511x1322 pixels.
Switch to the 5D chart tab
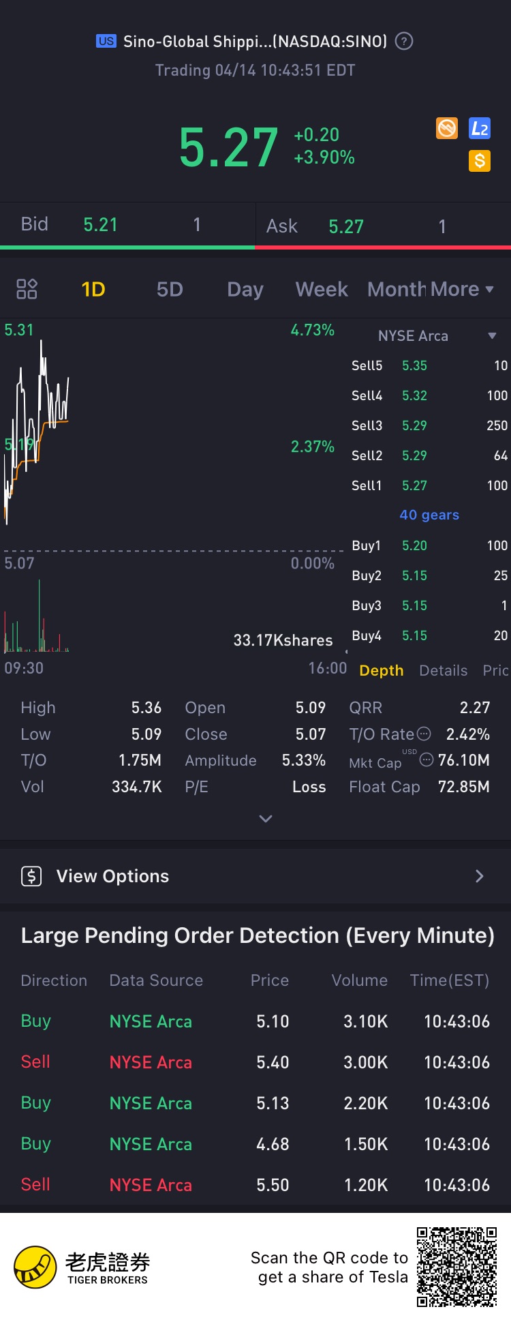click(170, 289)
